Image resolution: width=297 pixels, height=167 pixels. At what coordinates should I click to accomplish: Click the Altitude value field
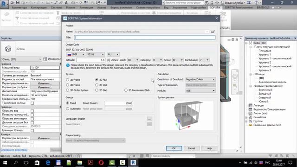point(91,60)
